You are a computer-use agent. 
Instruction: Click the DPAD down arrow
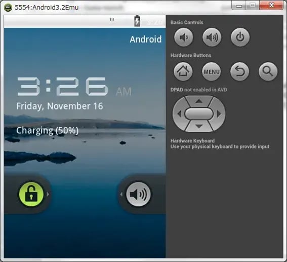click(199, 126)
